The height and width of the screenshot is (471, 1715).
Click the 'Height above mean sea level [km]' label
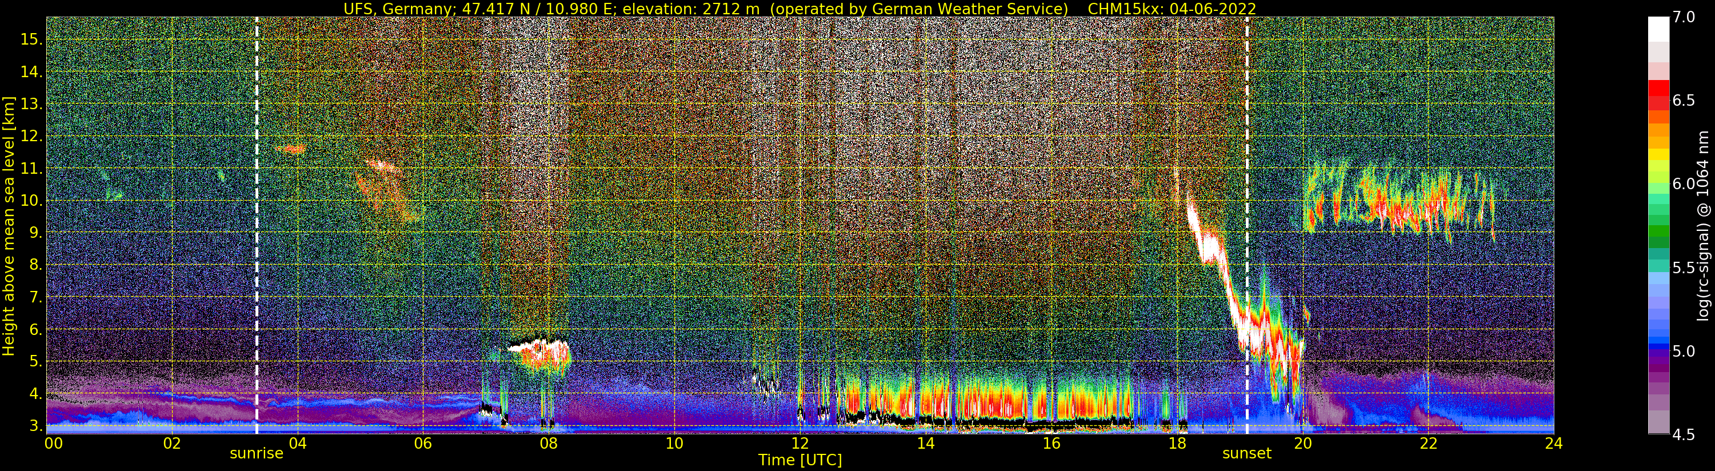9,226
